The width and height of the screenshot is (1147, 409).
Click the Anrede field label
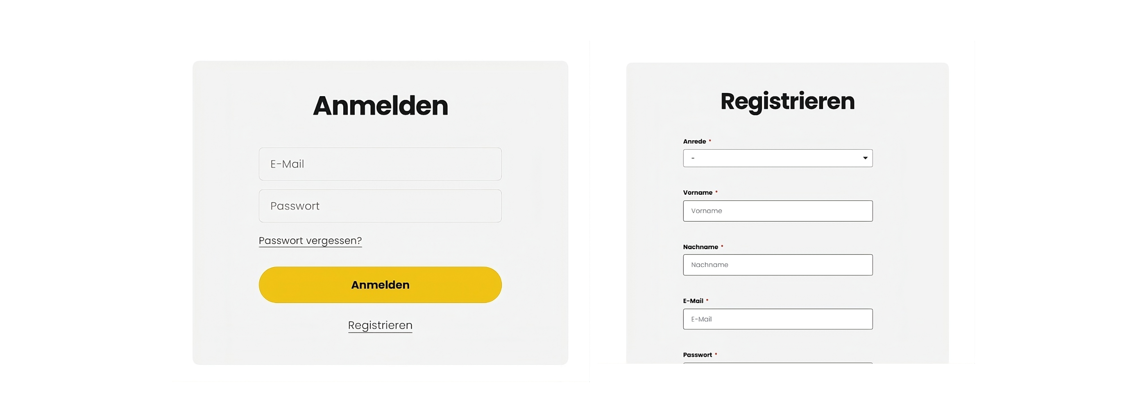tap(694, 142)
